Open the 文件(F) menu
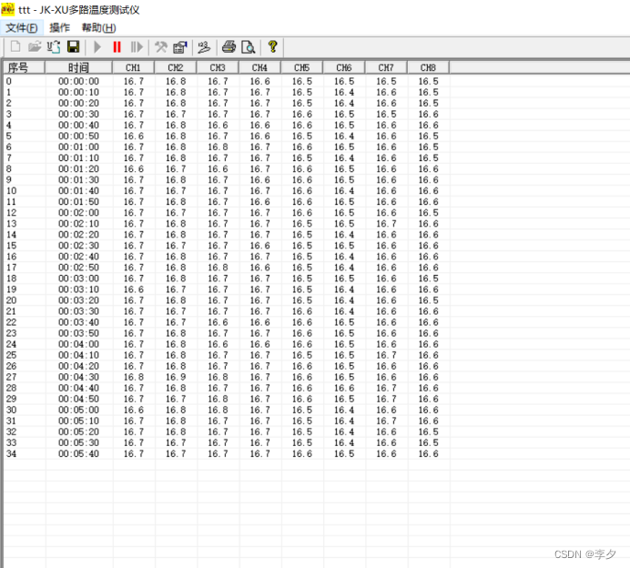630x568 pixels. (x=22, y=27)
